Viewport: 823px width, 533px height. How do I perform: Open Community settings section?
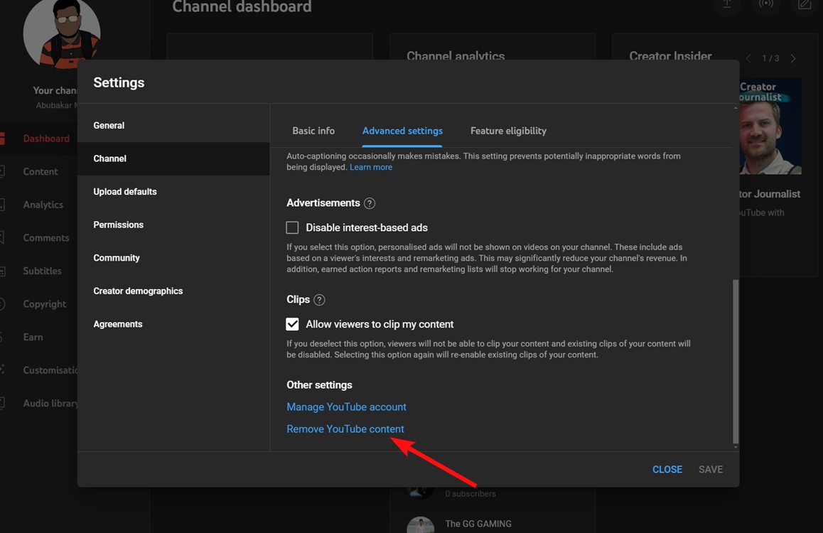[117, 257]
